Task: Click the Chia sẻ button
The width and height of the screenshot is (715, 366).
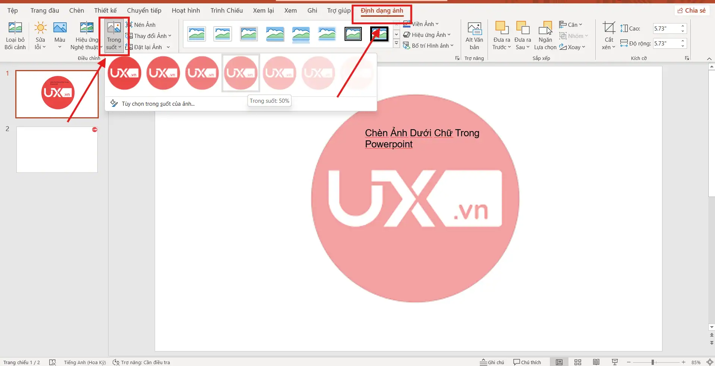Action: [x=692, y=10]
